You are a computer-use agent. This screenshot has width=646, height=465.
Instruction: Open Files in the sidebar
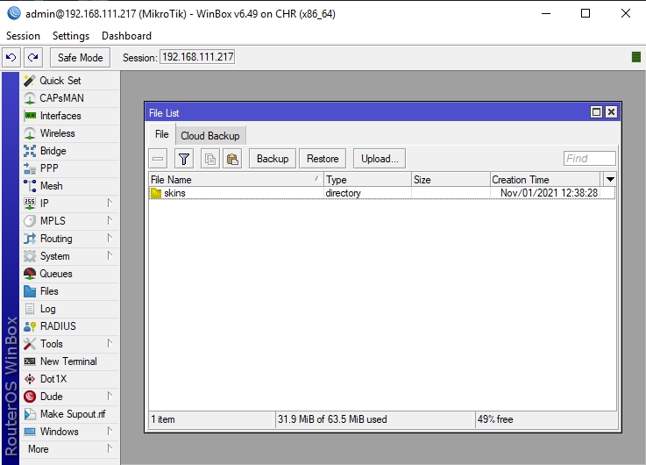click(70, 291)
